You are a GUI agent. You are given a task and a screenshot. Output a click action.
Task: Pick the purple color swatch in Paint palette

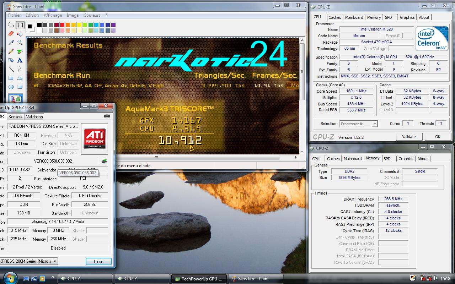tap(113, 25)
